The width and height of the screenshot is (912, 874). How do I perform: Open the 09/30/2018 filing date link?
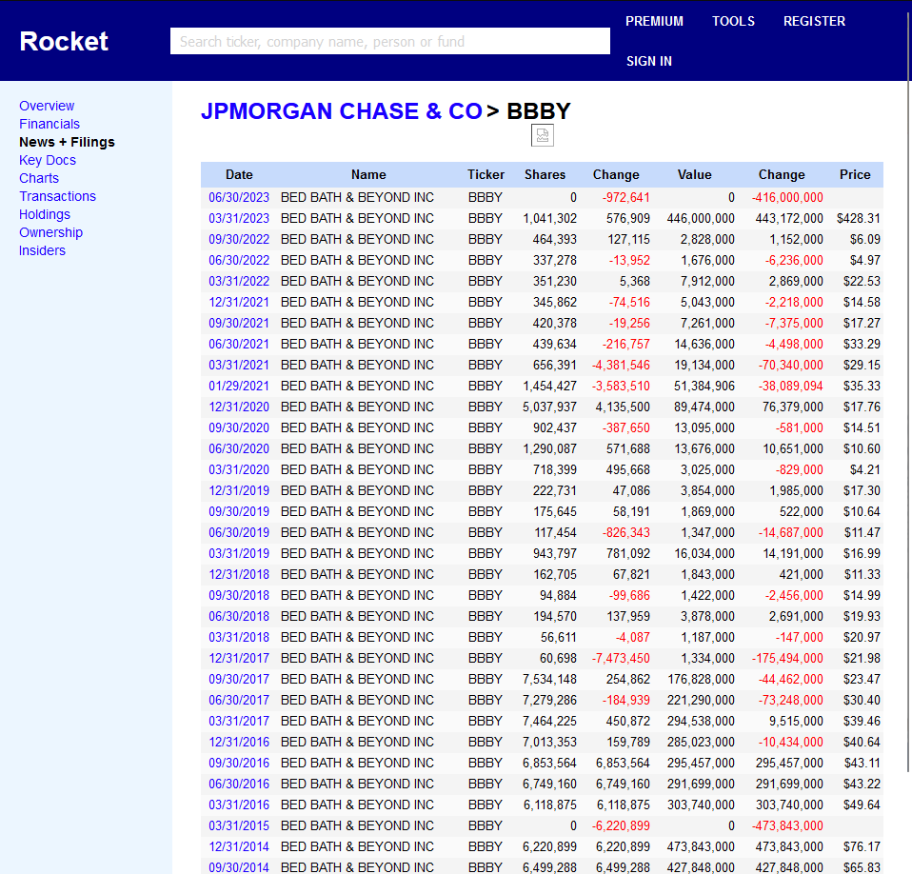(x=239, y=595)
